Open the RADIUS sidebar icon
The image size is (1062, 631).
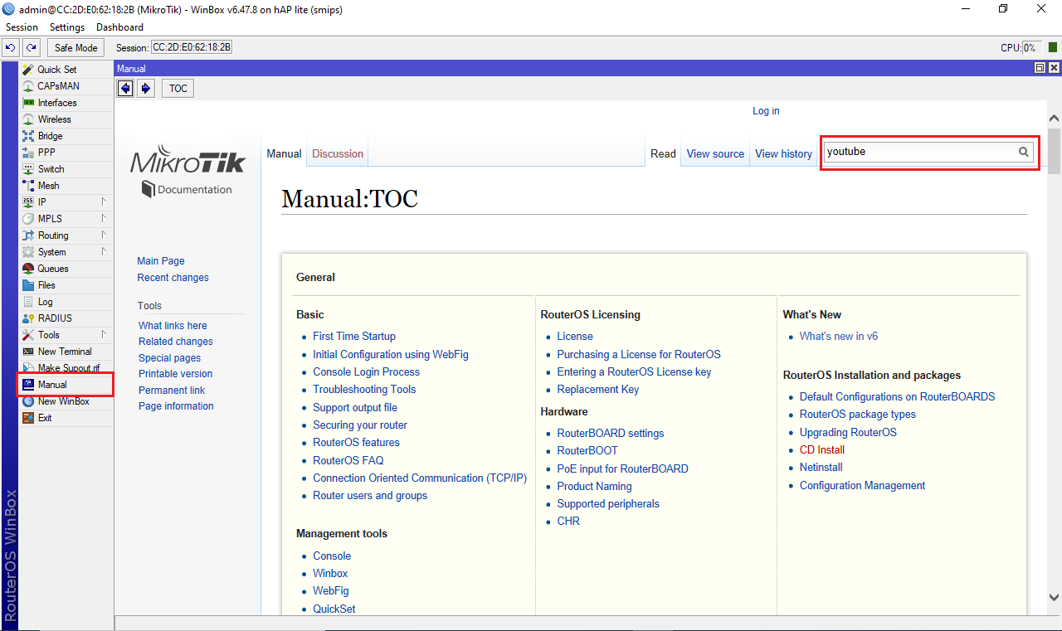(28, 318)
